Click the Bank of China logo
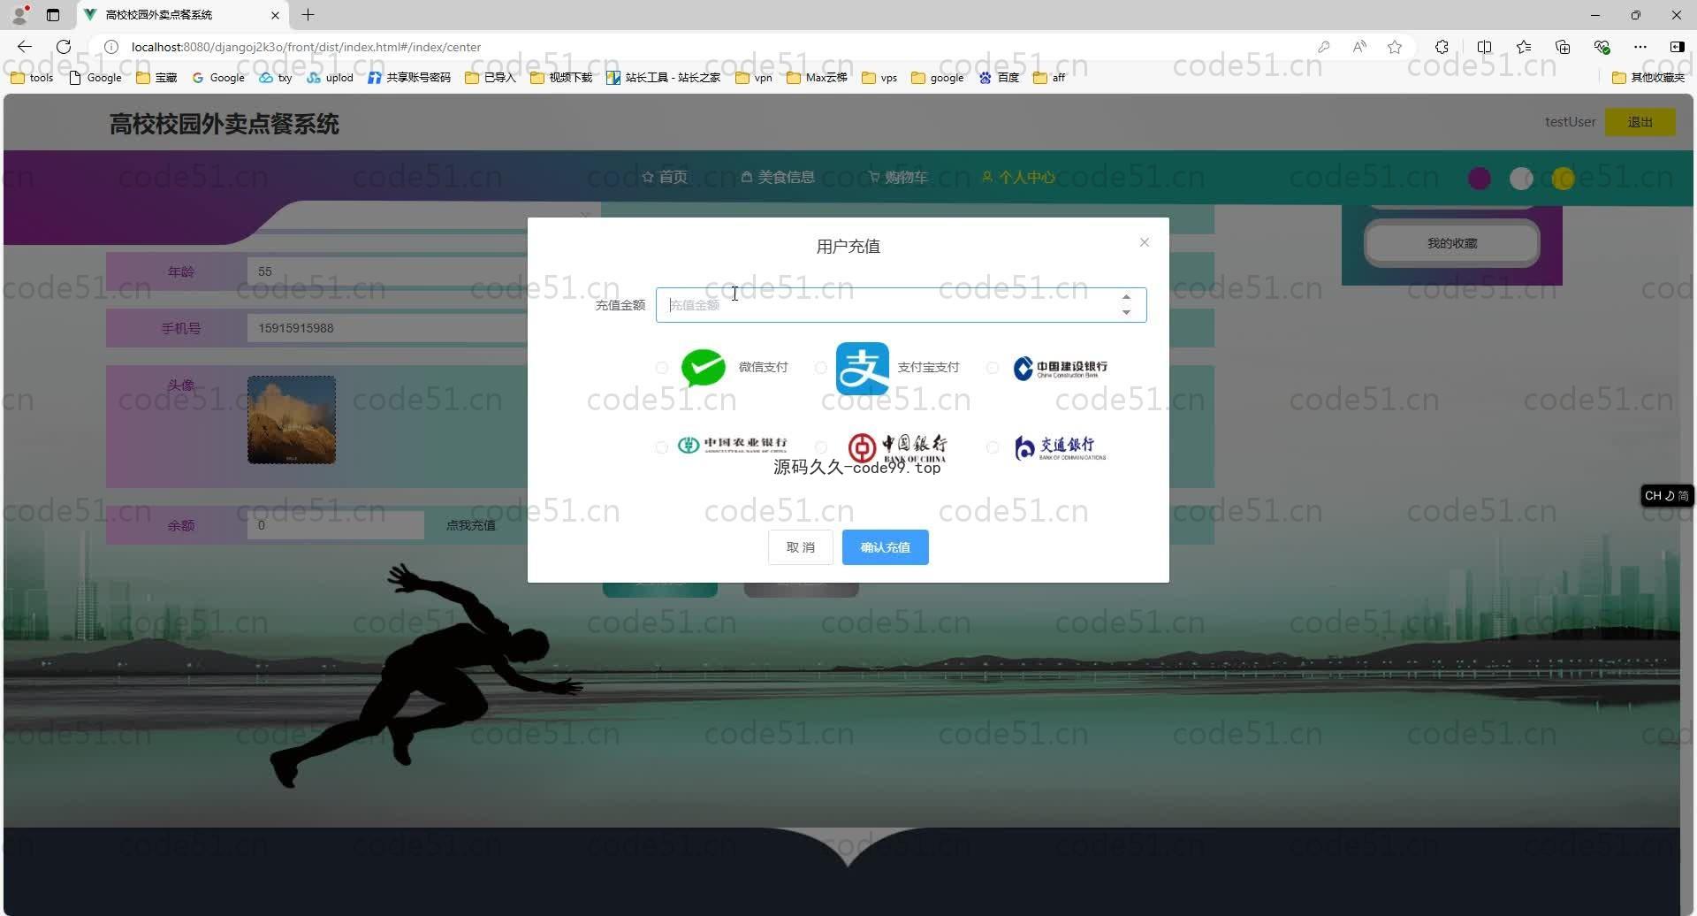The image size is (1697, 916). pyautogui.click(x=897, y=447)
